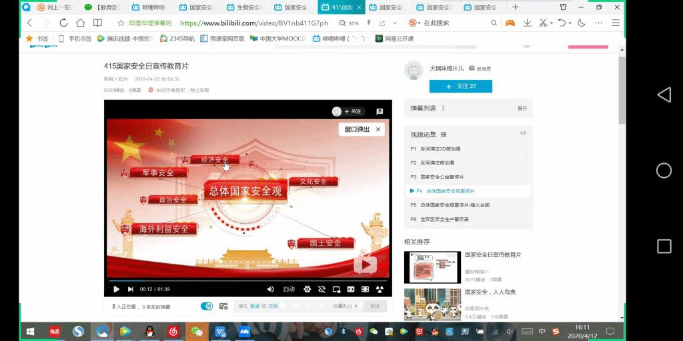The width and height of the screenshot is (683, 341).
Task: Enter web fullscreen mode in player
Action: 366,289
